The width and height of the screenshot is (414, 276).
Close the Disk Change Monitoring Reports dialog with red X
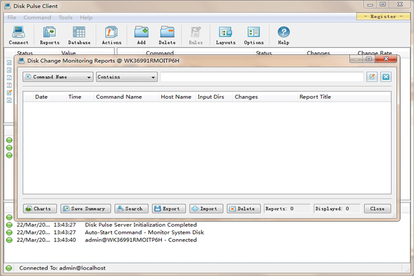[x=386, y=59]
